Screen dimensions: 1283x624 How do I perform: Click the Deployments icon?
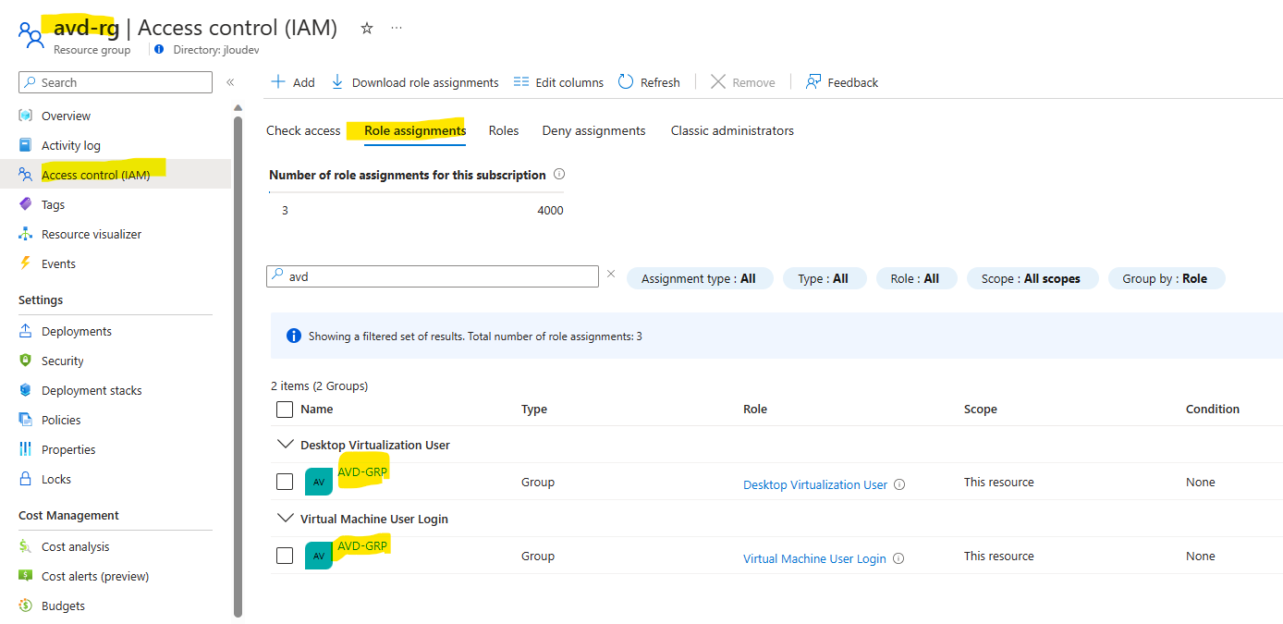[26, 331]
